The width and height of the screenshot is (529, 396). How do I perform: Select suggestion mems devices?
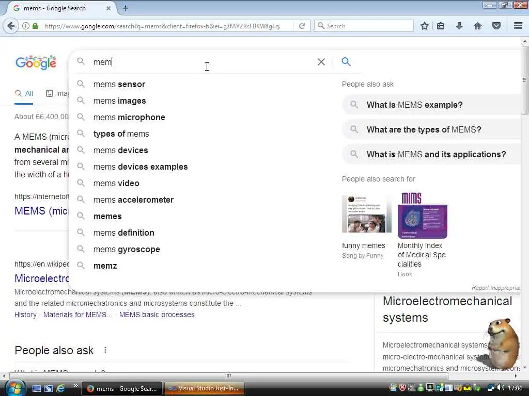point(120,150)
